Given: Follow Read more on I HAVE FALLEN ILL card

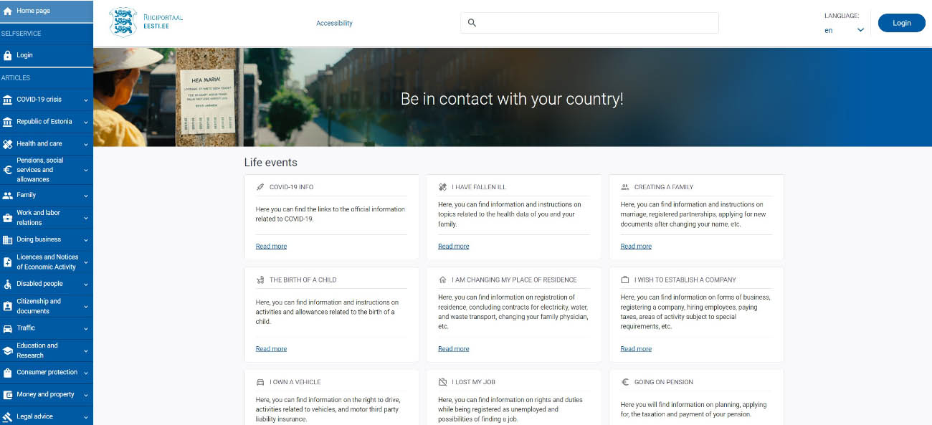Looking at the screenshot, I should pyautogui.click(x=454, y=247).
